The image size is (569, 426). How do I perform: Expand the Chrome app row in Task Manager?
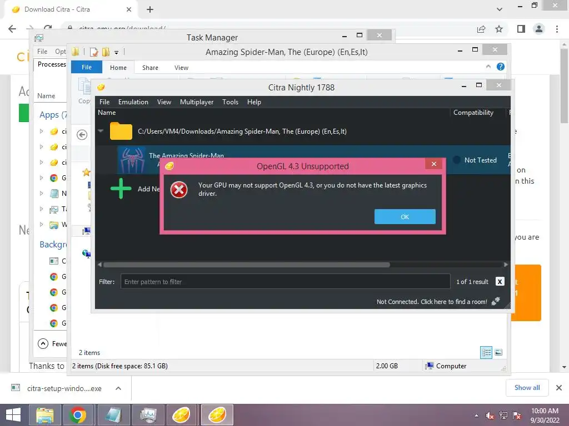coord(41,178)
